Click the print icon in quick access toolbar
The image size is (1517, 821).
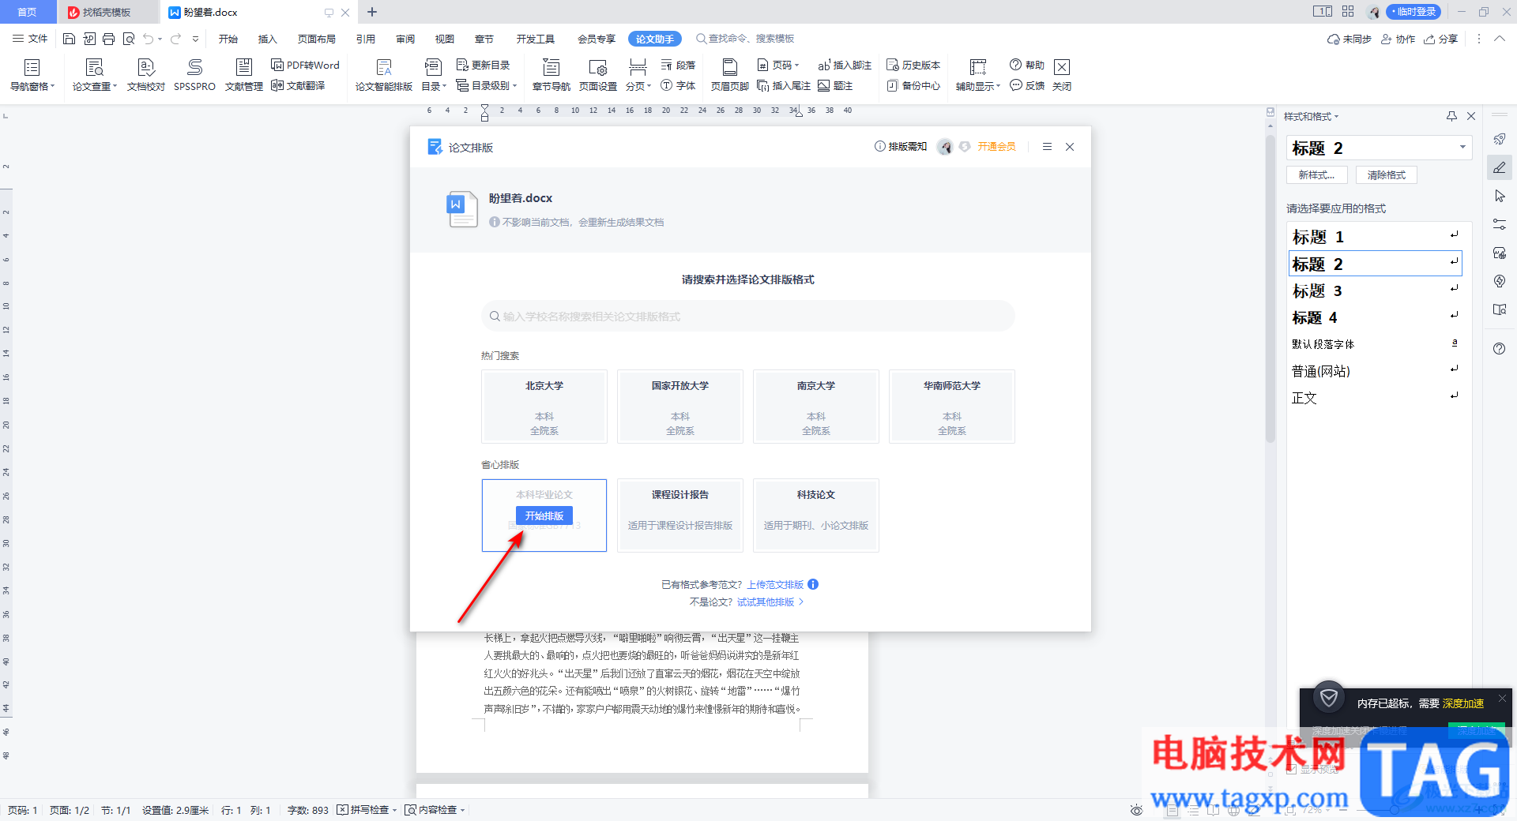(109, 39)
